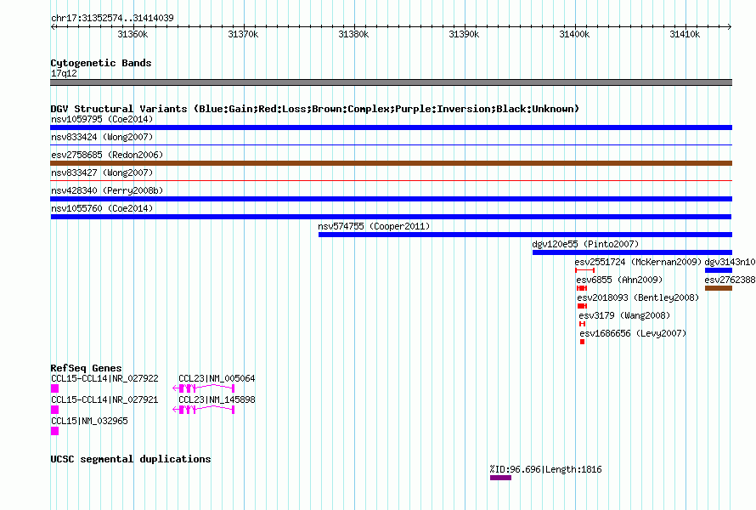Click the esv6855 (Ahn2009) red marker

coord(582,288)
